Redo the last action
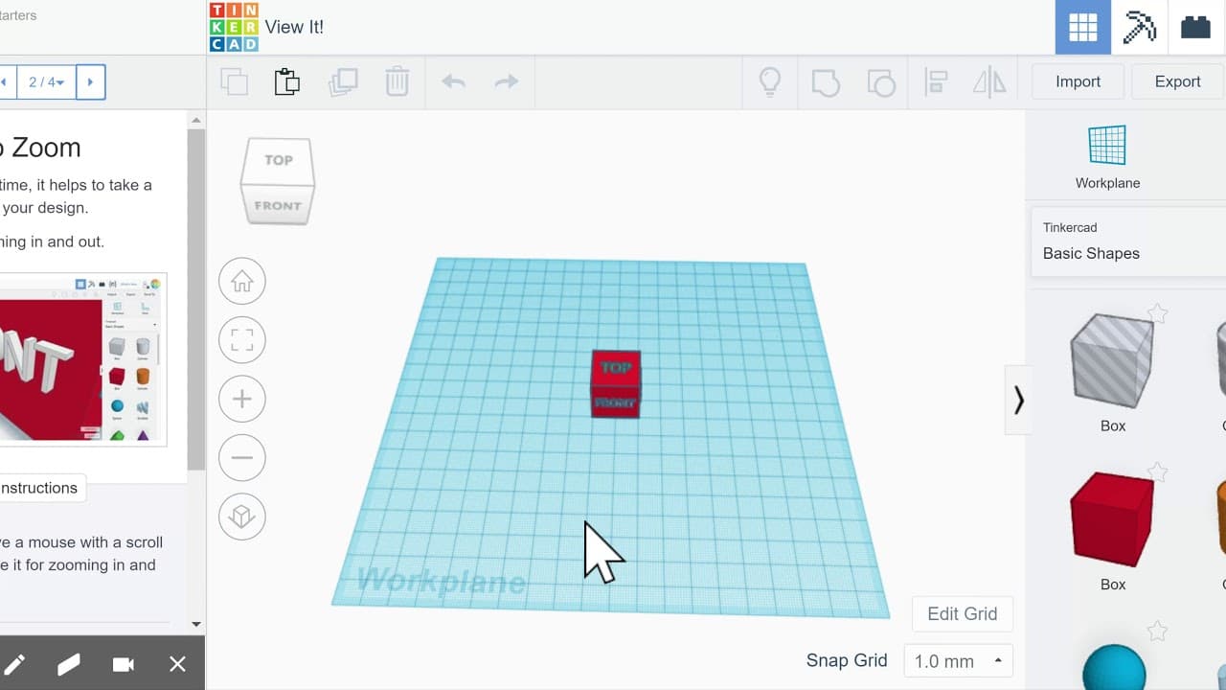Viewport: 1226px width, 690px height. (507, 82)
